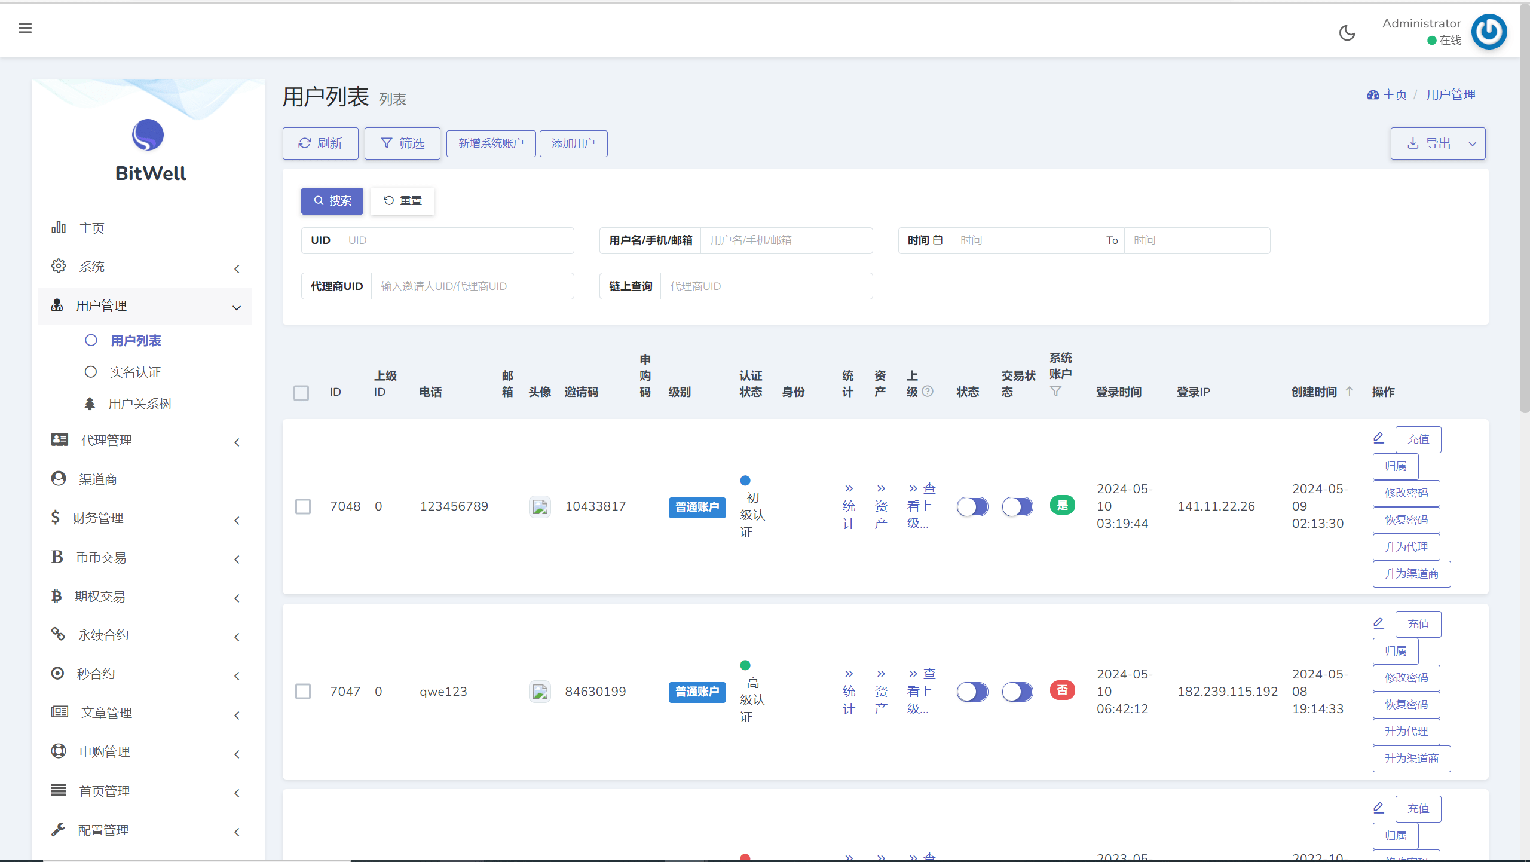
Task: Toggle 交易状态 switch for user 7047
Action: pos(1017,692)
